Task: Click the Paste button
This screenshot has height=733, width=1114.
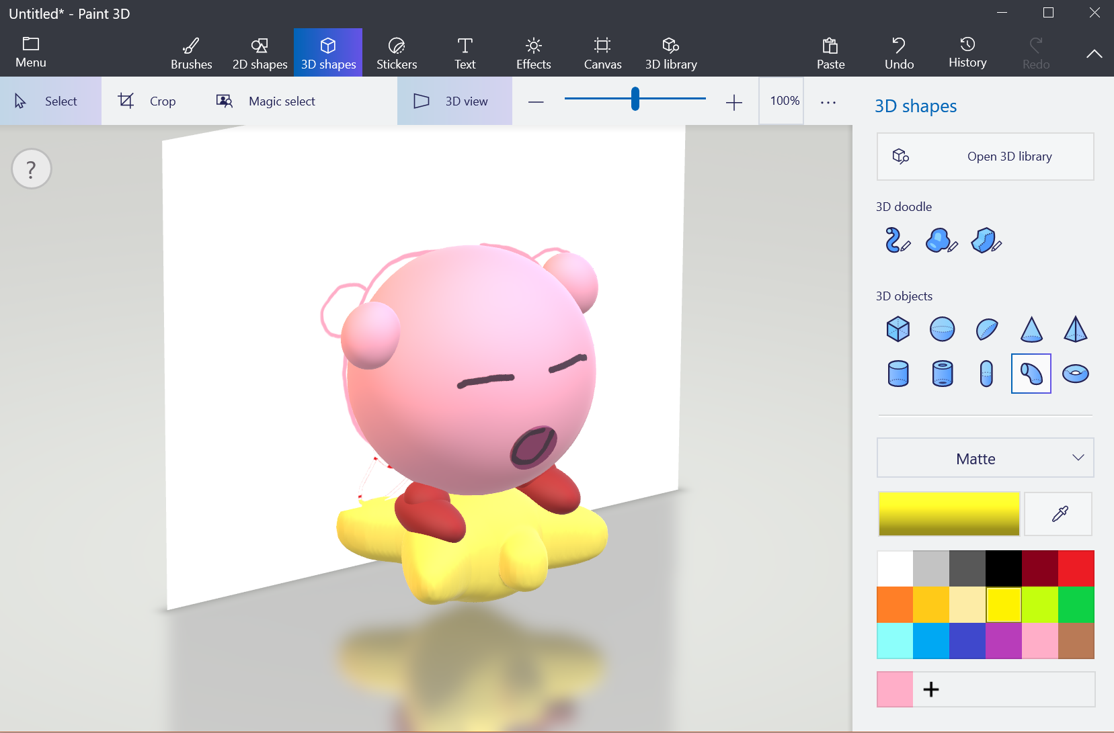Action: coord(831,53)
